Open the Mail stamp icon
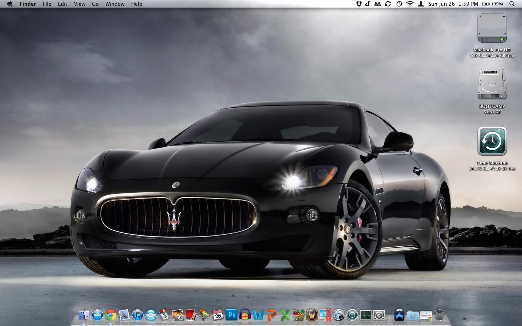 coord(124,315)
